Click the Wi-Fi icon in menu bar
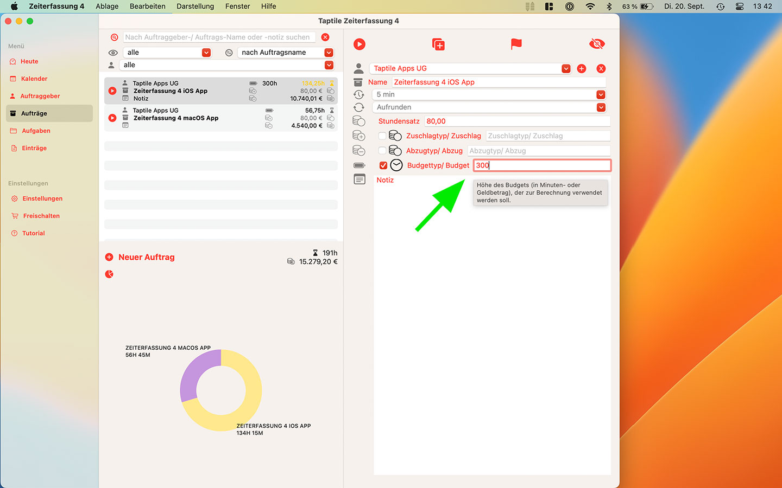Image resolution: width=782 pixels, height=488 pixels. pyautogui.click(x=590, y=7)
